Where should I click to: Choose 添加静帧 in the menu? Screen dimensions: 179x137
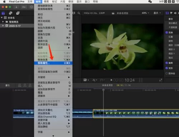point(53,127)
